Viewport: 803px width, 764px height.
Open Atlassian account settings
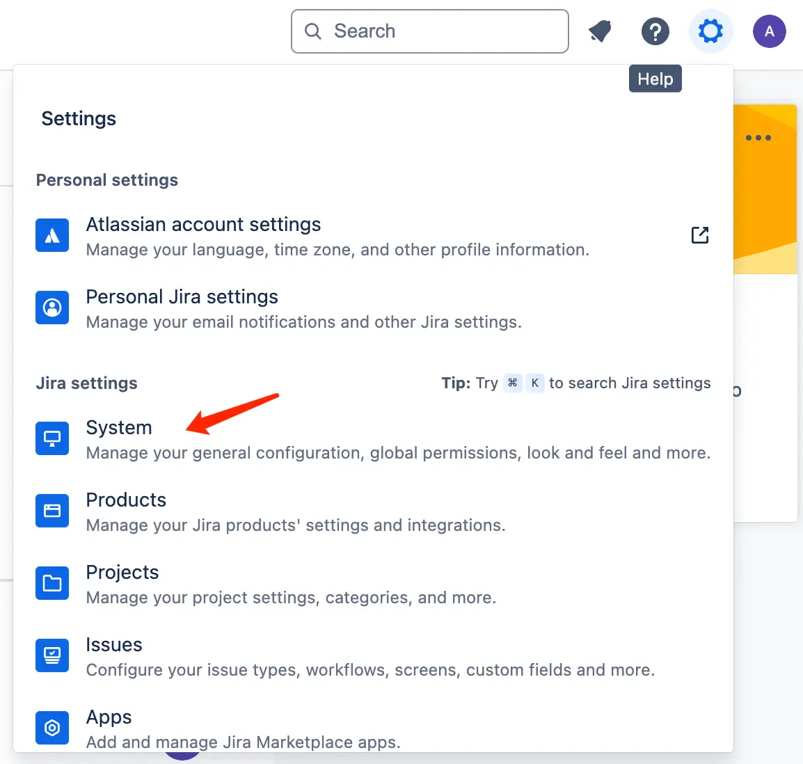[x=203, y=224]
